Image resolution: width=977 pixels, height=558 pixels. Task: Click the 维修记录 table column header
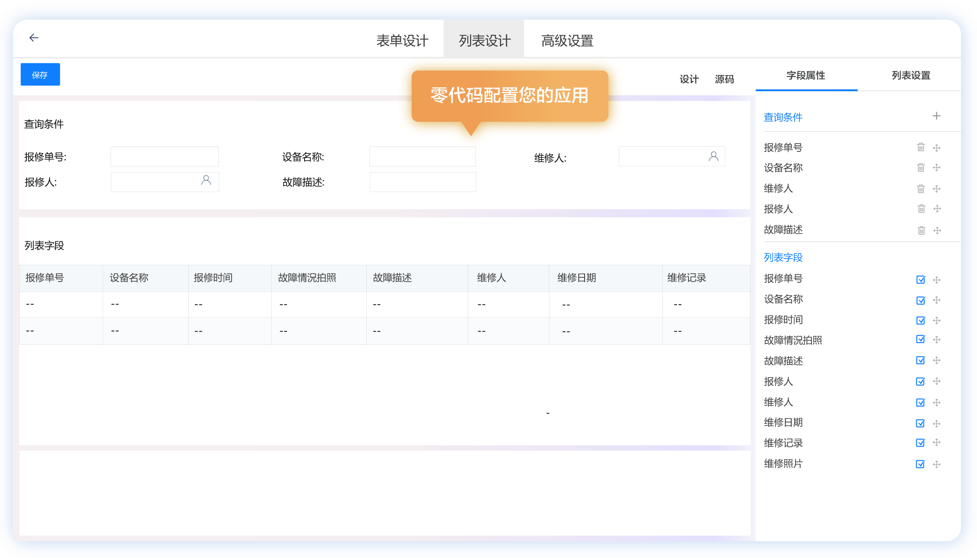(x=706, y=278)
